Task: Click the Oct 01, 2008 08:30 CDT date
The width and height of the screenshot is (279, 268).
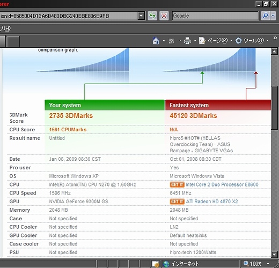Action: (x=196, y=159)
